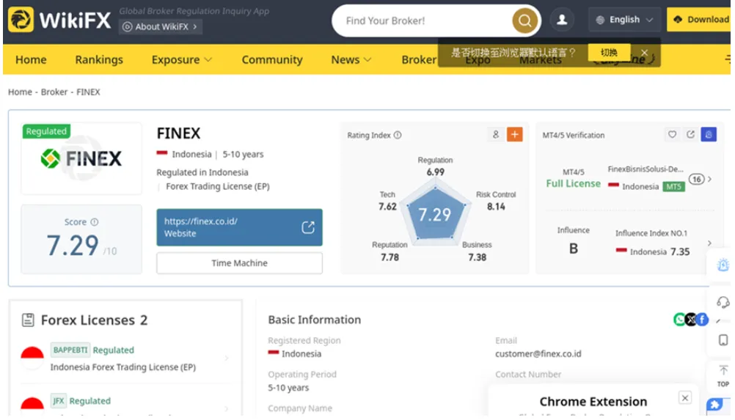Click the external link icon on Website button
This screenshot has width=735, height=420.
coord(308,227)
